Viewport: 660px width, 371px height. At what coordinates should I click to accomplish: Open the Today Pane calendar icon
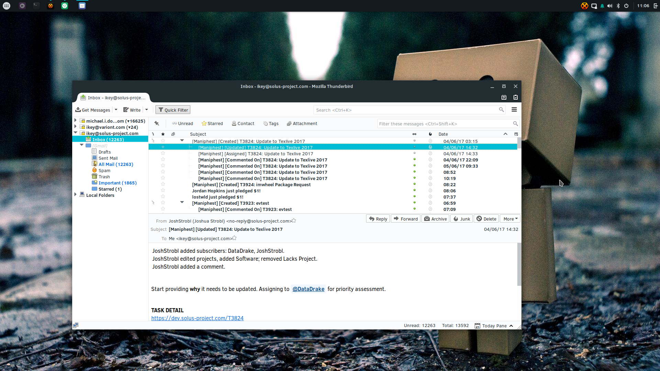tap(477, 326)
